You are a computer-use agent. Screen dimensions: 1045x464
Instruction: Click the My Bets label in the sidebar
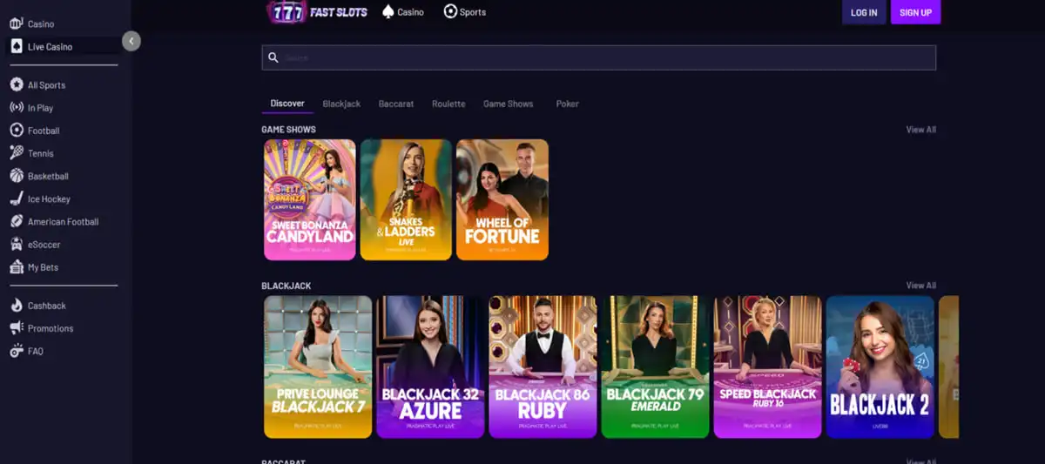click(x=44, y=267)
